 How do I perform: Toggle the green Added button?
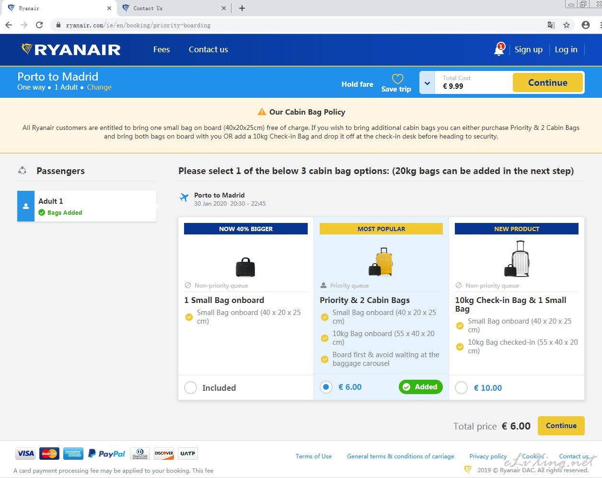[420, 387]
